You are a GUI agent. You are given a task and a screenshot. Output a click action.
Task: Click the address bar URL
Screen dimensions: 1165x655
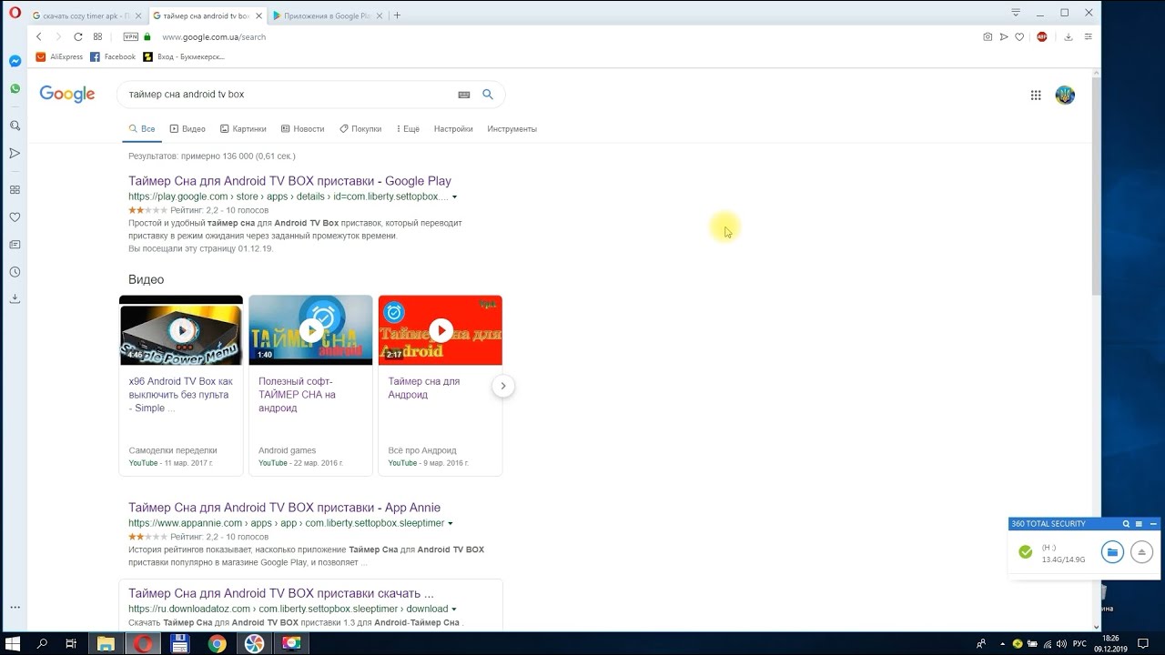point(214,37)
